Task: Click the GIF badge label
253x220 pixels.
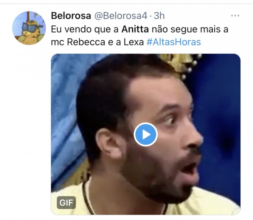Action: point(66,203)
